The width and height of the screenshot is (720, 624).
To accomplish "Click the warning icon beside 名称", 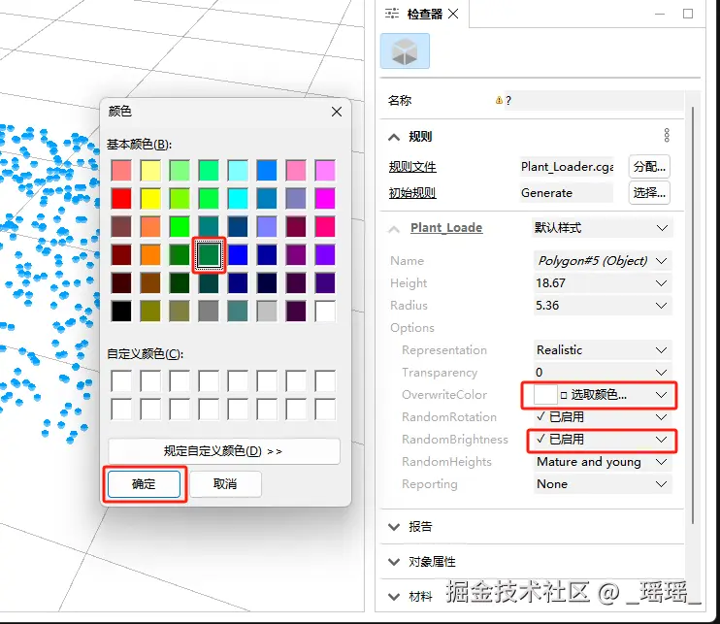I will pyautogui.click(x=499, y=100).
